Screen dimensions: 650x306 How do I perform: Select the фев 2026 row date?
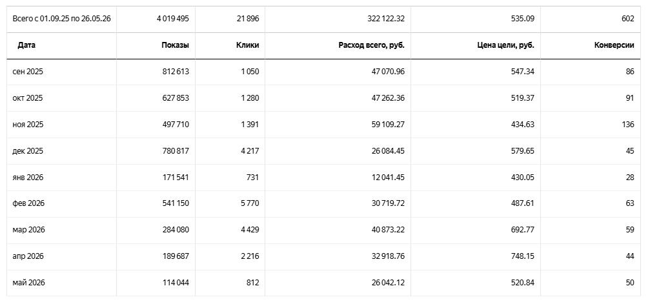(28, 203)
